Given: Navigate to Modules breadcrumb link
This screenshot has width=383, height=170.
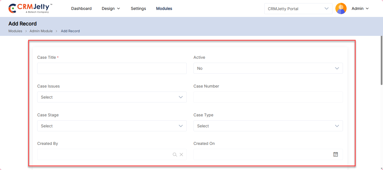Looking at the screenshot, I should click(15, 31).
